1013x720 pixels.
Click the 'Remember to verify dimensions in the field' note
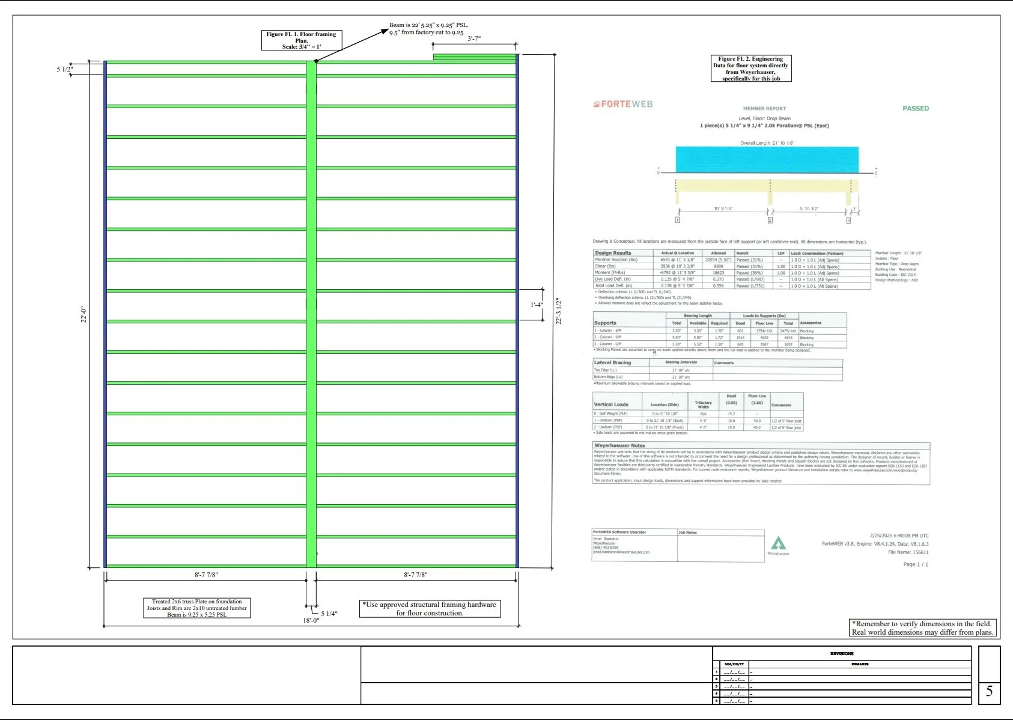point(923,628)
